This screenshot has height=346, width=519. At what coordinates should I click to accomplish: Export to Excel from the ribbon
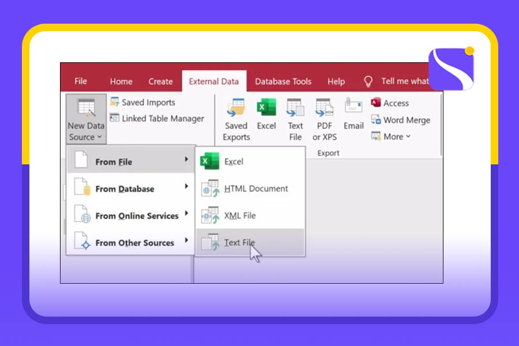[x=266, y=115]
